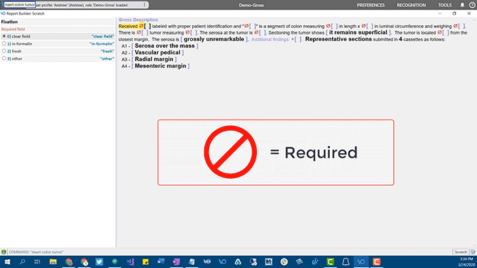Click the 'insert colon tumor' command input box
Image resolution: width=477 pixels, height=268 pixels.
click(x=20, y=5)
